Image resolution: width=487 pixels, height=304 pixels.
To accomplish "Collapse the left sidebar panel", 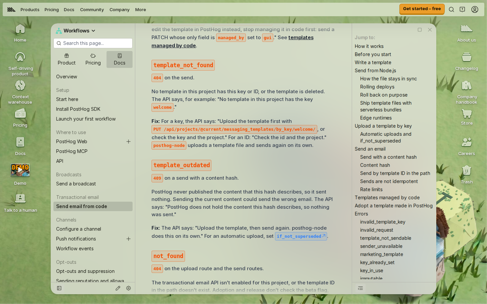I will point(59,288).
